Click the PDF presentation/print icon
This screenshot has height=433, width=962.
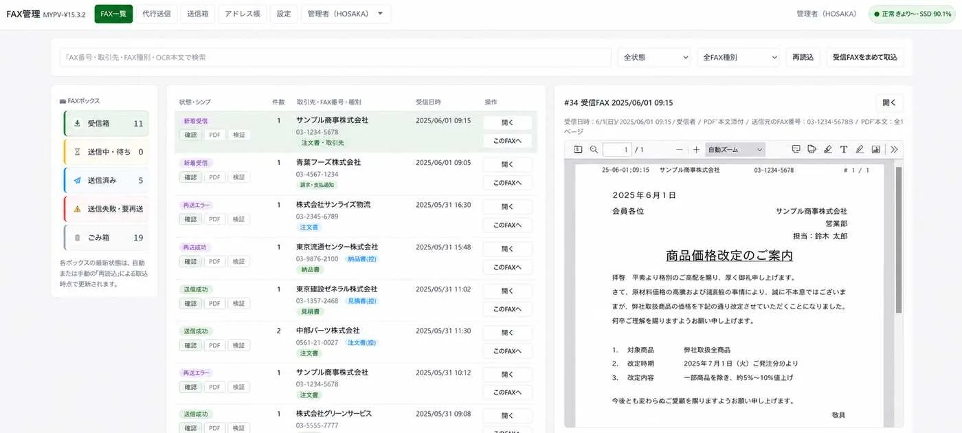(x=796, y=149)
